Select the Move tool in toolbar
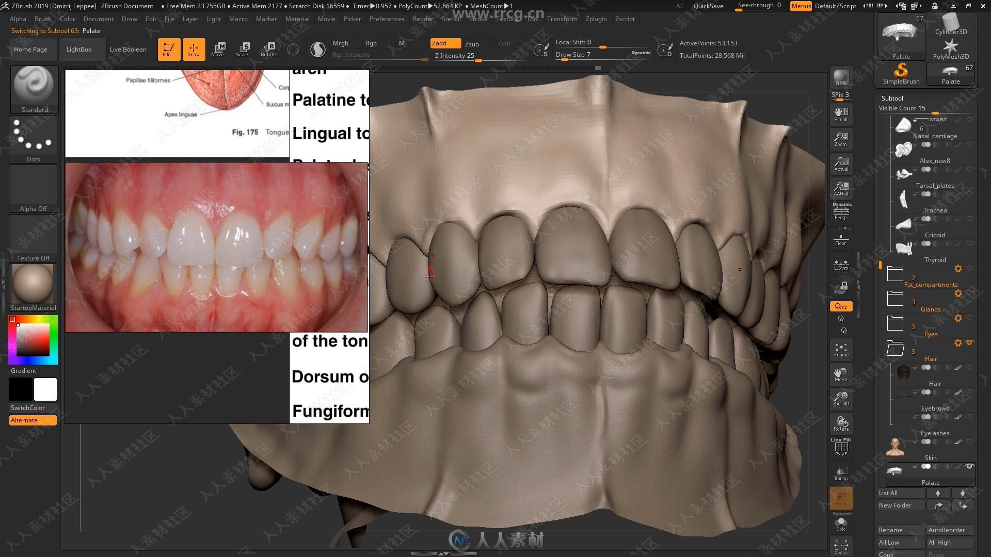This screenshot has height=557, width=991. click(x=218, y=49)
